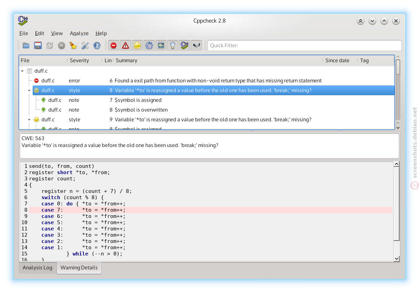Minimize the Cppcheck window
419x293 pixels.
372,21
